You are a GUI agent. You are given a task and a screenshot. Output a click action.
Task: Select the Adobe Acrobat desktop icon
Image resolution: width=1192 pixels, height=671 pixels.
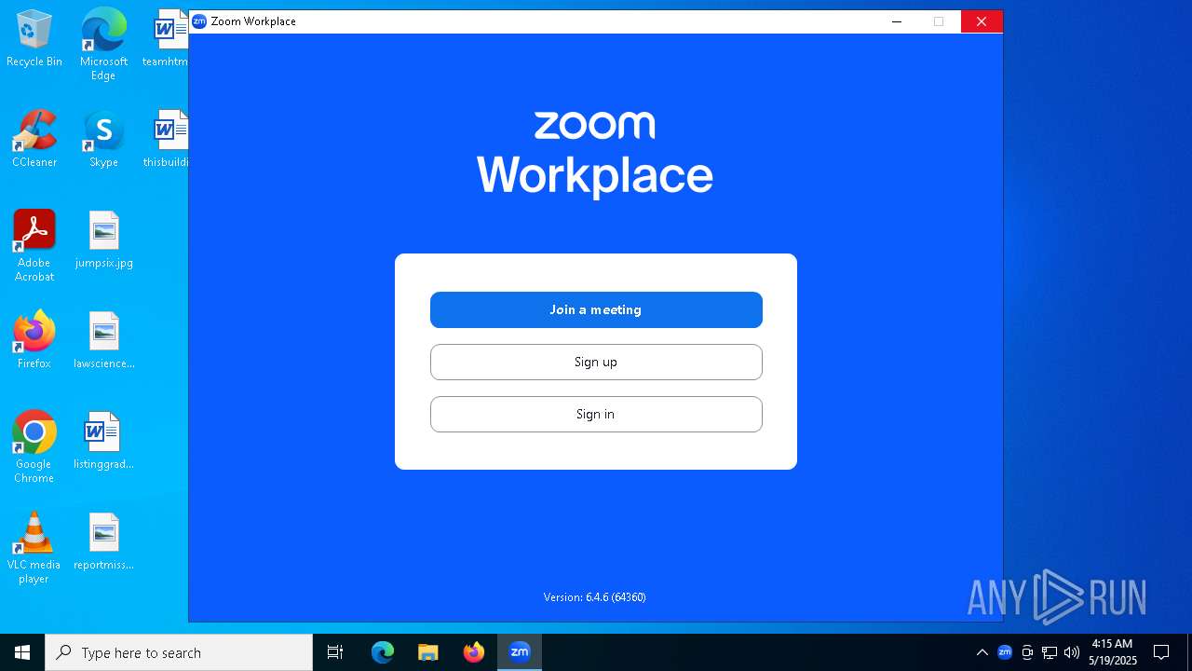[x=34, y=246]
